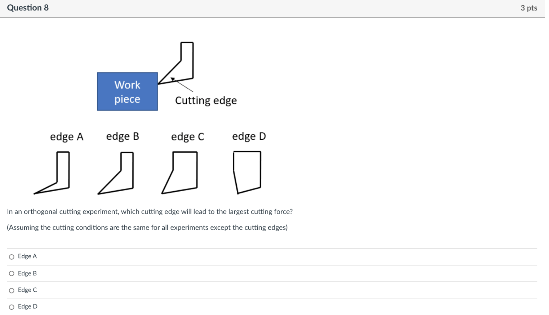Click the edge D label text
The height and width of the screenshot is (315, 549).
tap(249, 137)
